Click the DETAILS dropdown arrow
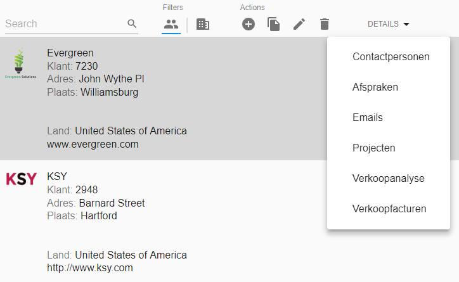The width and height of the screenshot is (459, 282). [x=406, y=24]
